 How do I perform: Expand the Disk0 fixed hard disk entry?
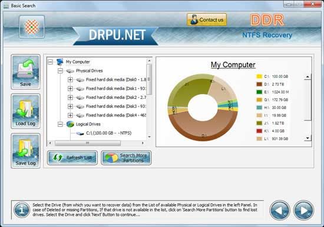70,79
